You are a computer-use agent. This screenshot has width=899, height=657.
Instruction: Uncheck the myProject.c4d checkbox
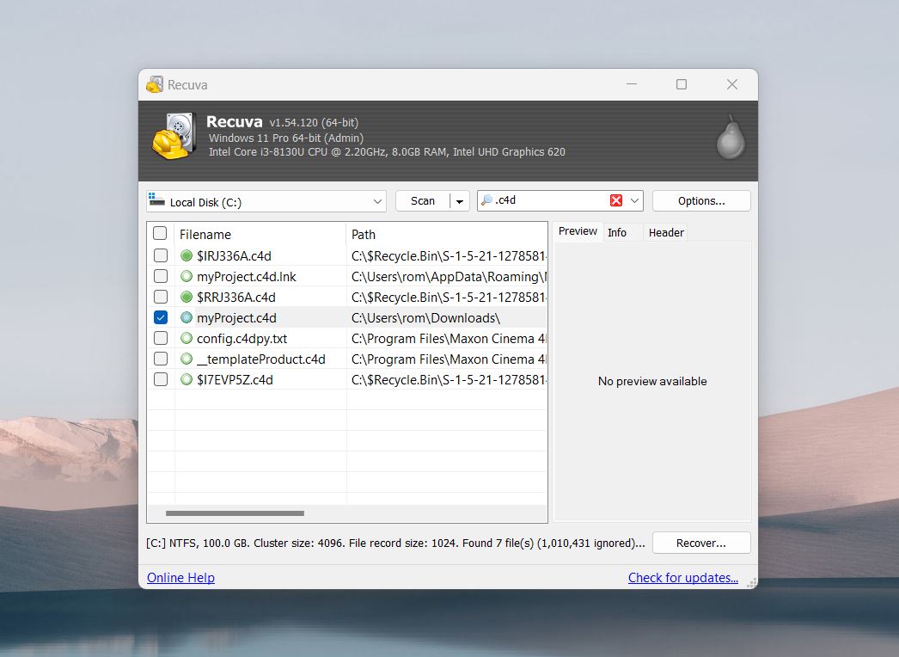point(161,317)
